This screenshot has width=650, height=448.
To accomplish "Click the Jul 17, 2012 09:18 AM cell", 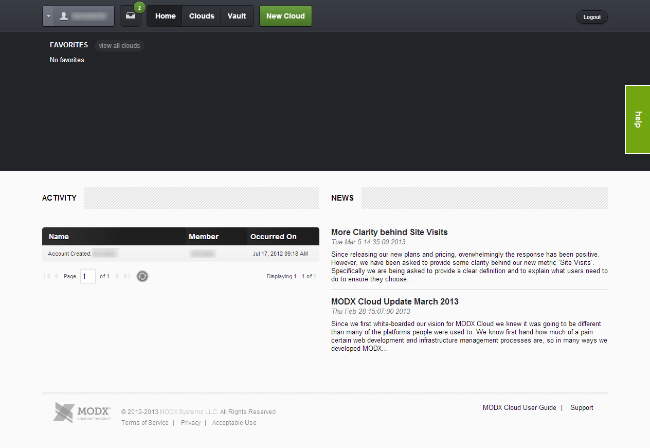I will (280, 254).
